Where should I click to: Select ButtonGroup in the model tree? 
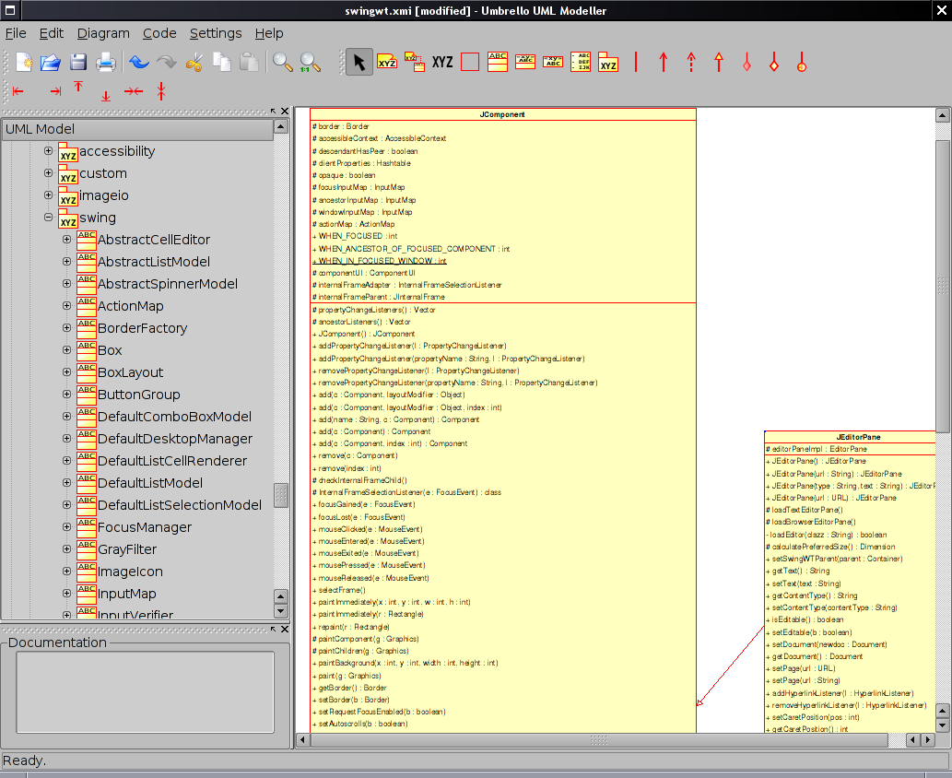139,395
